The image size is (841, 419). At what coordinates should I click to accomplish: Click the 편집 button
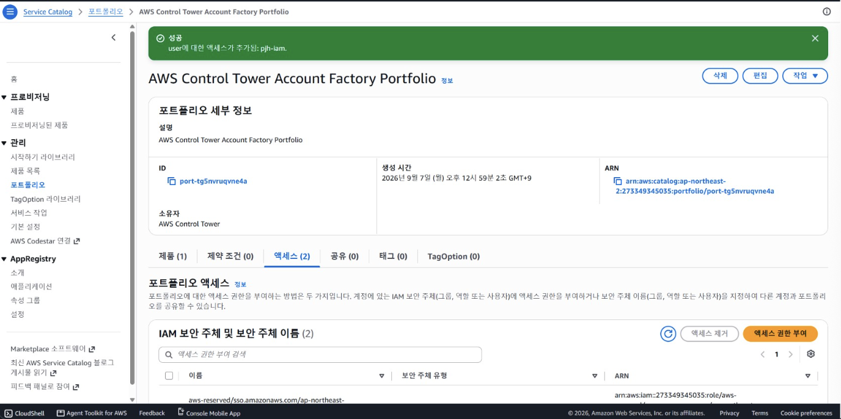coord(760,76)
